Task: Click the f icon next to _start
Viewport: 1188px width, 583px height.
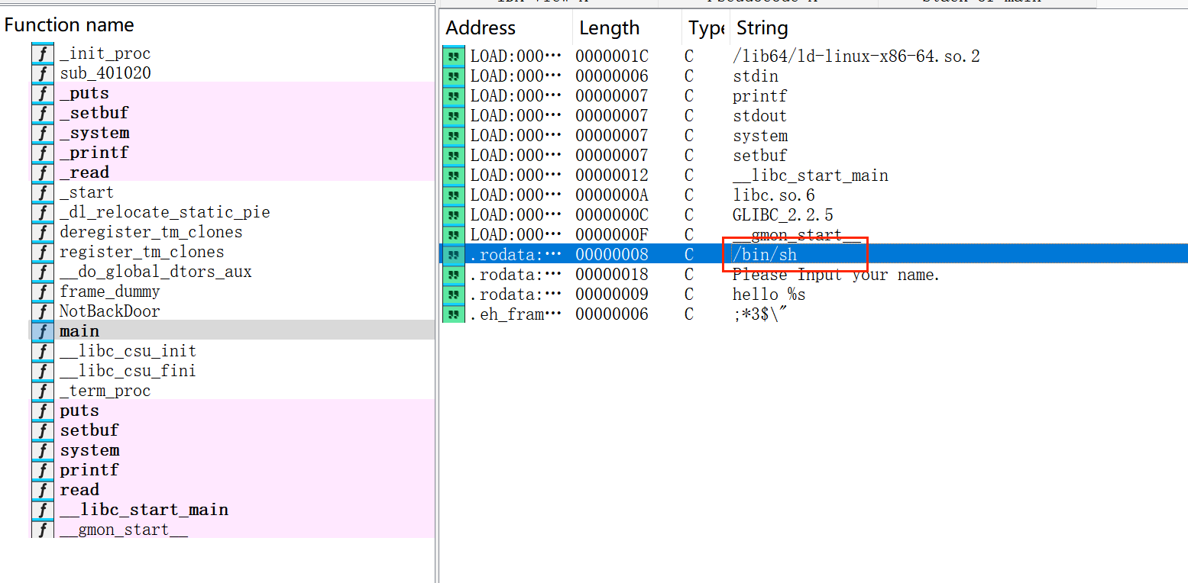Action: [x=43, y=192]
